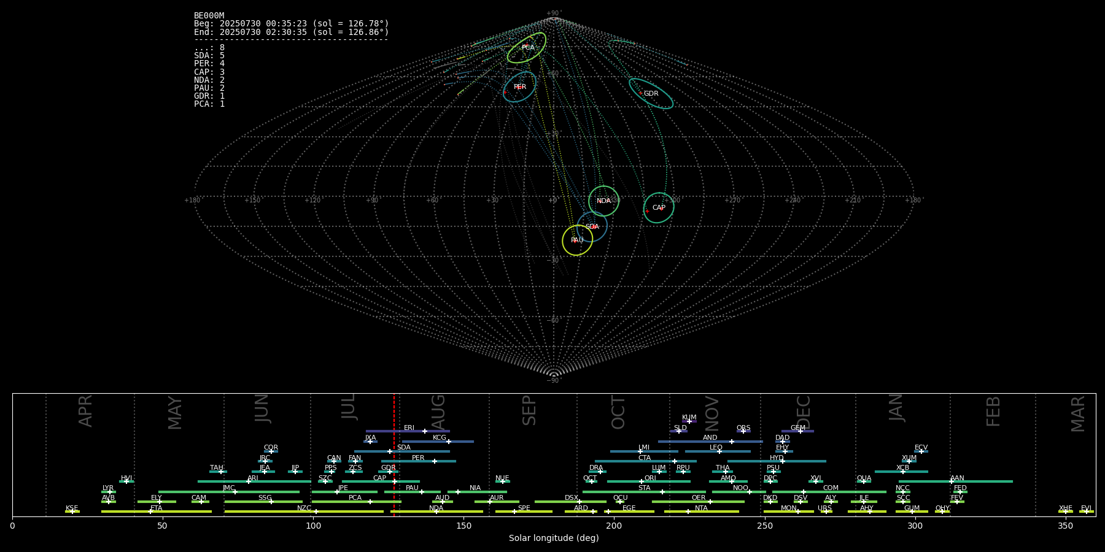Click the XCB shower bar in timeline
The height and width of the screenshot is (552, 1105).
[901, 472]
